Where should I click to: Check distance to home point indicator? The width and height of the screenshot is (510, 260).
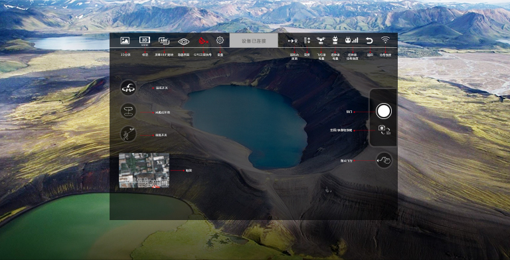(x=293, y=41)
